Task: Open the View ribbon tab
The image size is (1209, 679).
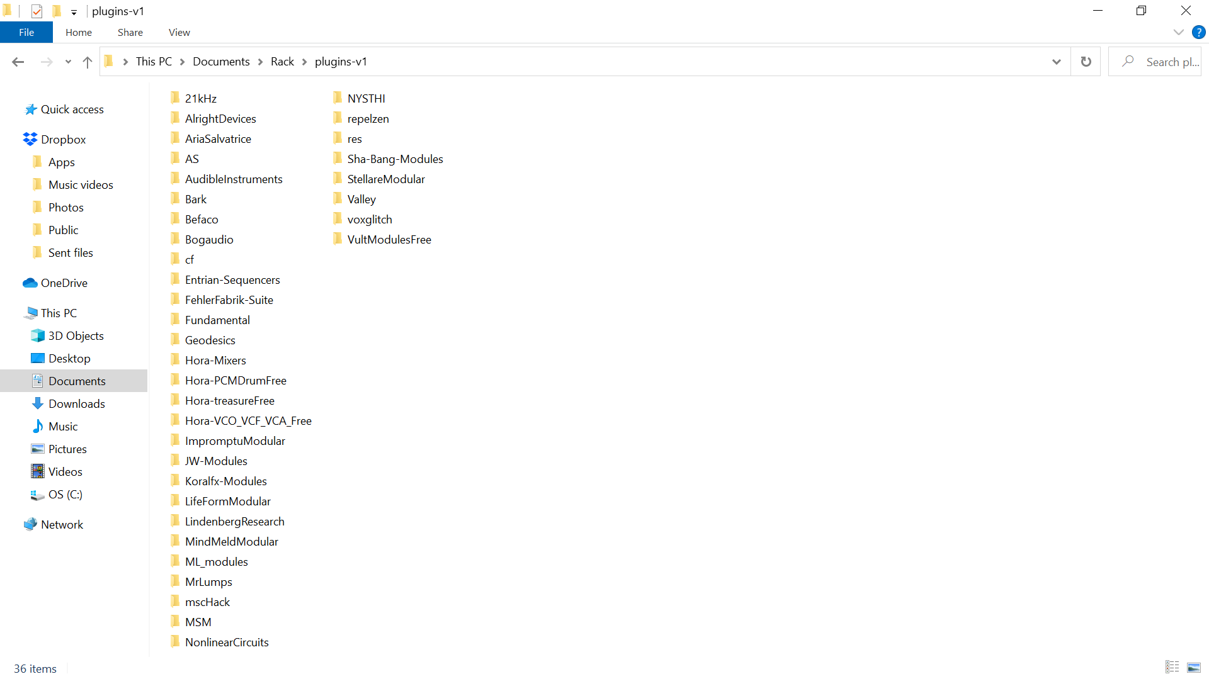Action: click(x=179, y=32)
